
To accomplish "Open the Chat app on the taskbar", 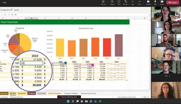I will pos(82,101).
